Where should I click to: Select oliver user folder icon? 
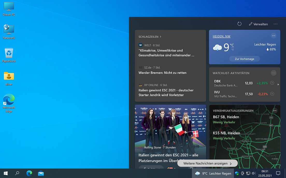[x=9, y=78]
